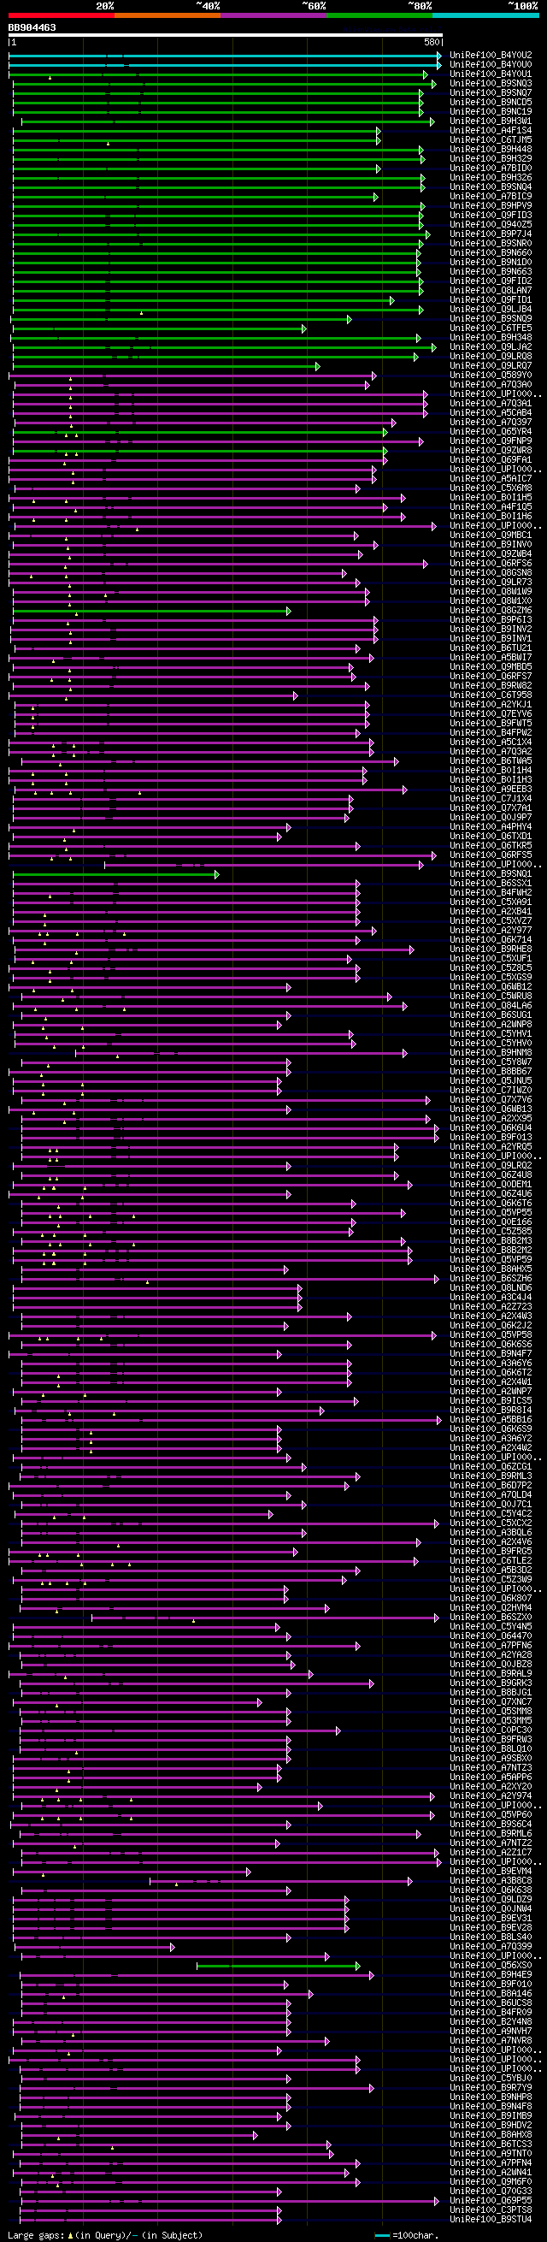Select the query label BB904463
Screen dimensions: 547x2242
coord(32,28)
